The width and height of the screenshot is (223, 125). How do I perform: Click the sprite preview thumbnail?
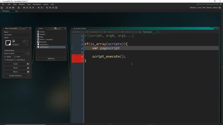click(8, 43)
